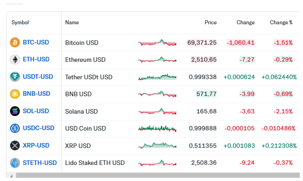Click the Bitcoin USD sparkline chart
303x181 pixels.
157,43
